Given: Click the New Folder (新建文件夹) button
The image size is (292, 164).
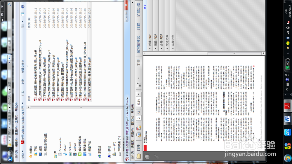Looking at the screenshot, I should coord(23,66).
